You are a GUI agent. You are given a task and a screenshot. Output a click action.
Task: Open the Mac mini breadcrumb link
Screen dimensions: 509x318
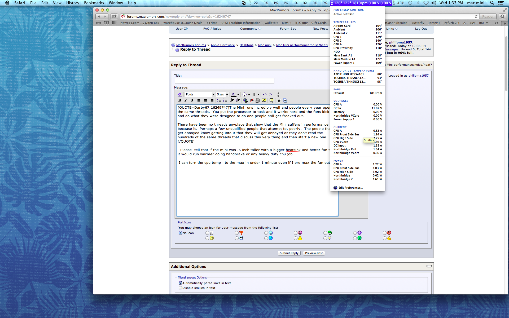pos(265,45)
